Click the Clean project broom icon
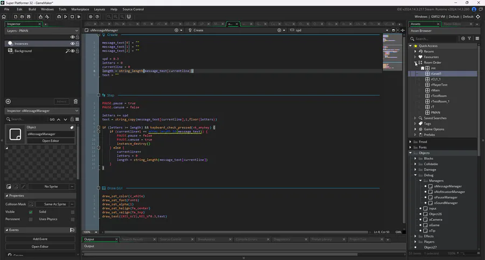The image size is (485, 260). 79,17
